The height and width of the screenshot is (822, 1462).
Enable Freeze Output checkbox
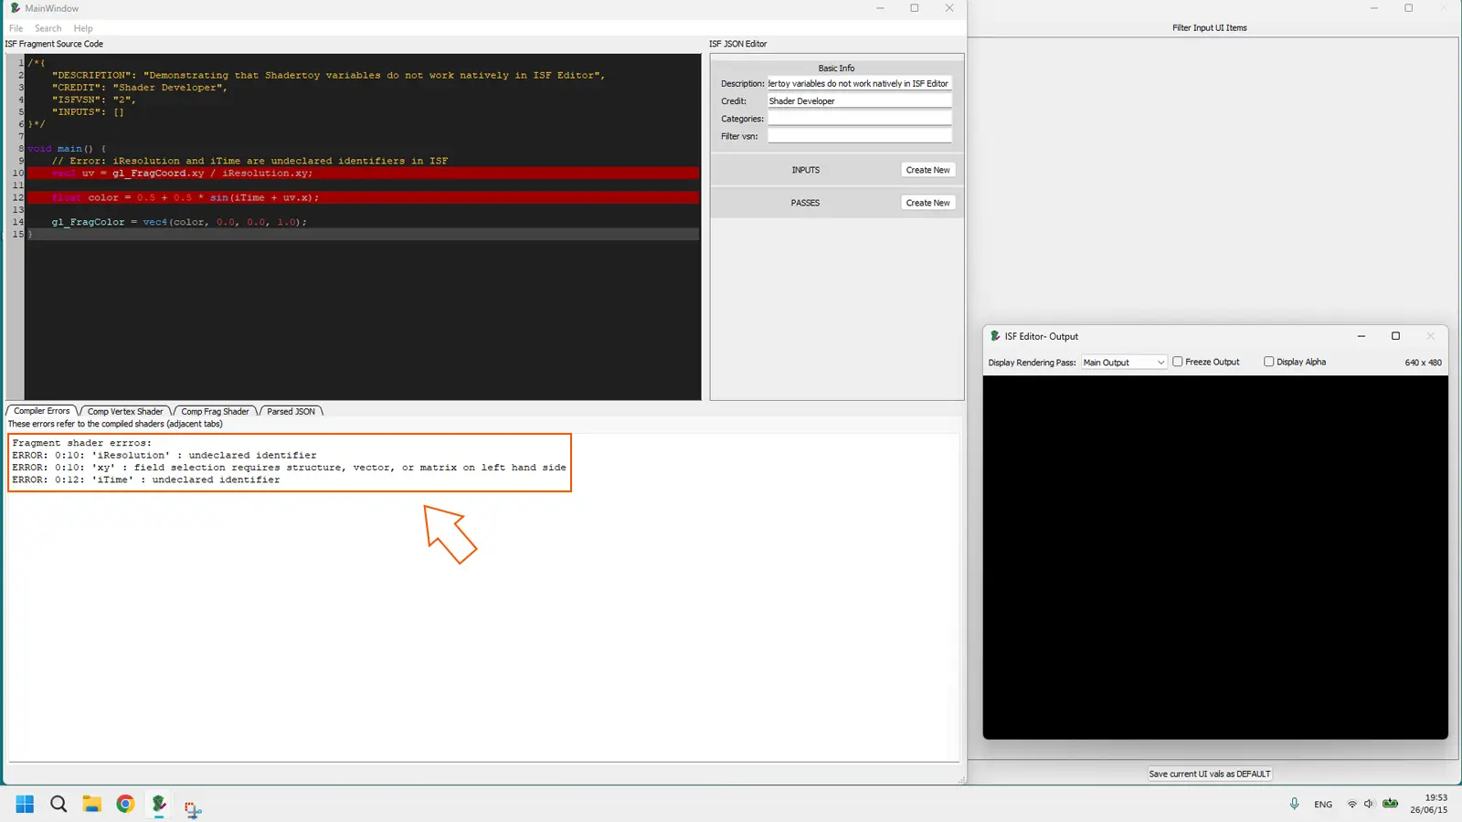point(1178,362)
